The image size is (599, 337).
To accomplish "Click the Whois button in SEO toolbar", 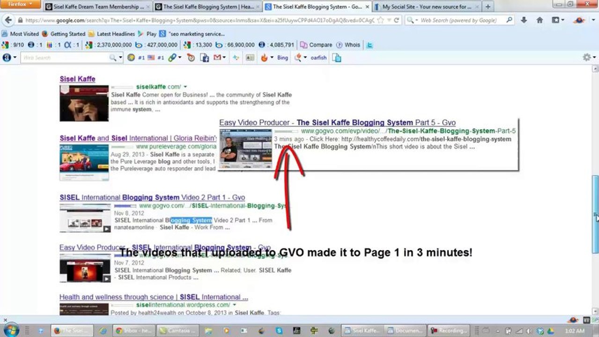I will click(x=348, y=45).
